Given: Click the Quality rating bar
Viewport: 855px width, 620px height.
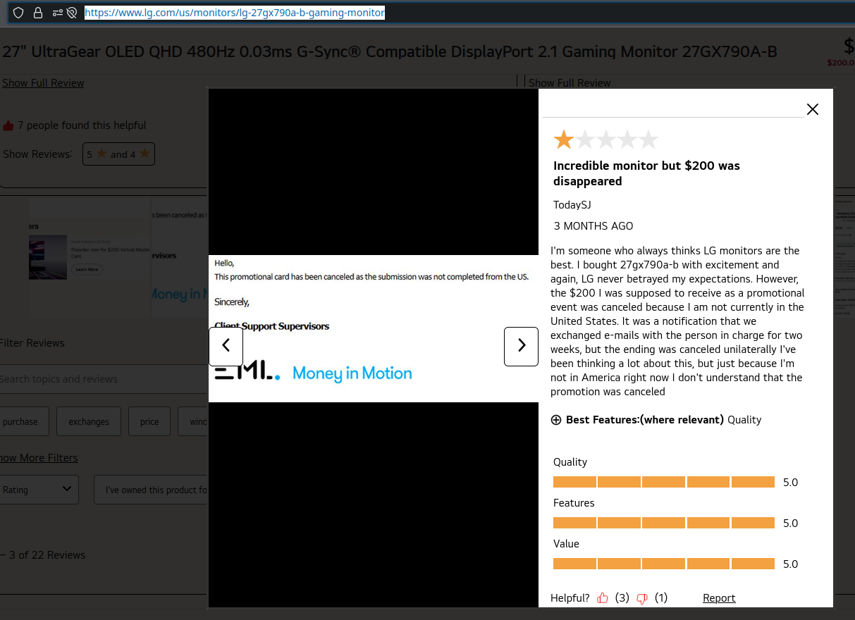Looking at the screenshot, I should pos(664,482).
